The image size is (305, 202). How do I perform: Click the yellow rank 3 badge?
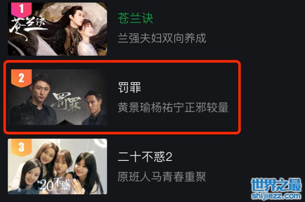pyautogui.click(x=21, y=147)
